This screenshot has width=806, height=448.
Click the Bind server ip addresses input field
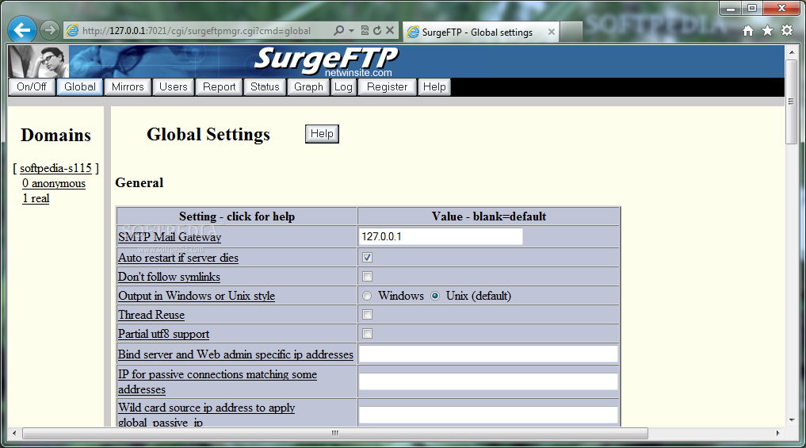tap(488, 354)
